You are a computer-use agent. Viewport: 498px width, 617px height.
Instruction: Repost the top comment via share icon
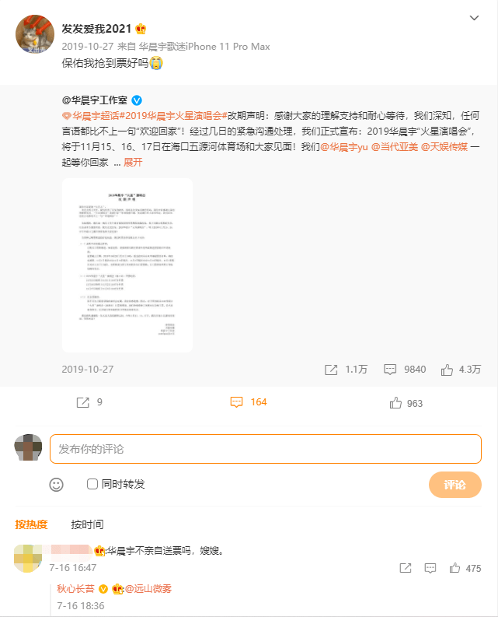[x=406, y=568]
